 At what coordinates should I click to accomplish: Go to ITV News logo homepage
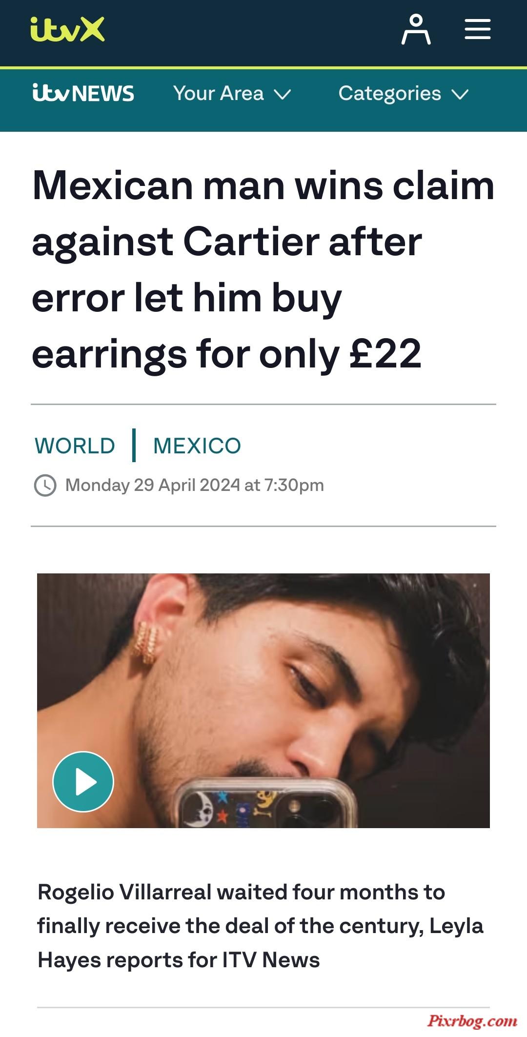(83, 93)
